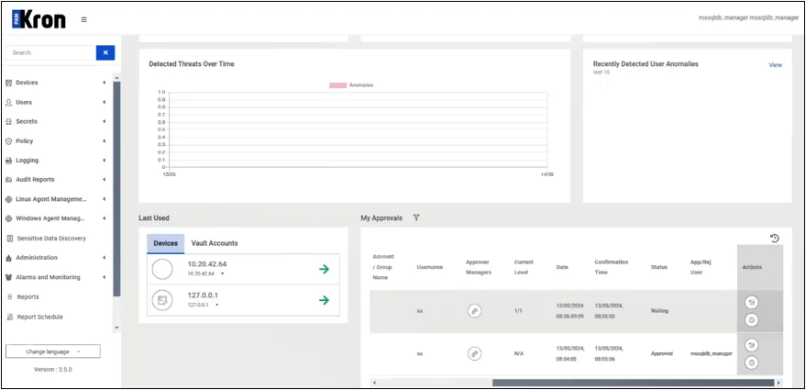Image resolution: width=806 pixels, height=390 pixels.
Task: Click top action icon in Approved row
Action: pos(752,345)
